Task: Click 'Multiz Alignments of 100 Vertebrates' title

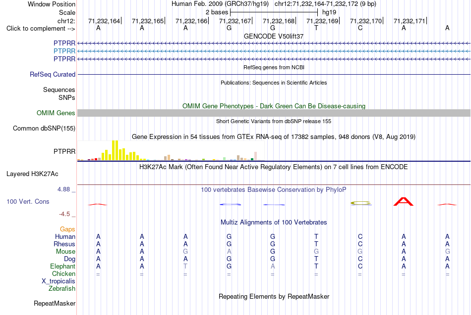Action: pos(274,223)
